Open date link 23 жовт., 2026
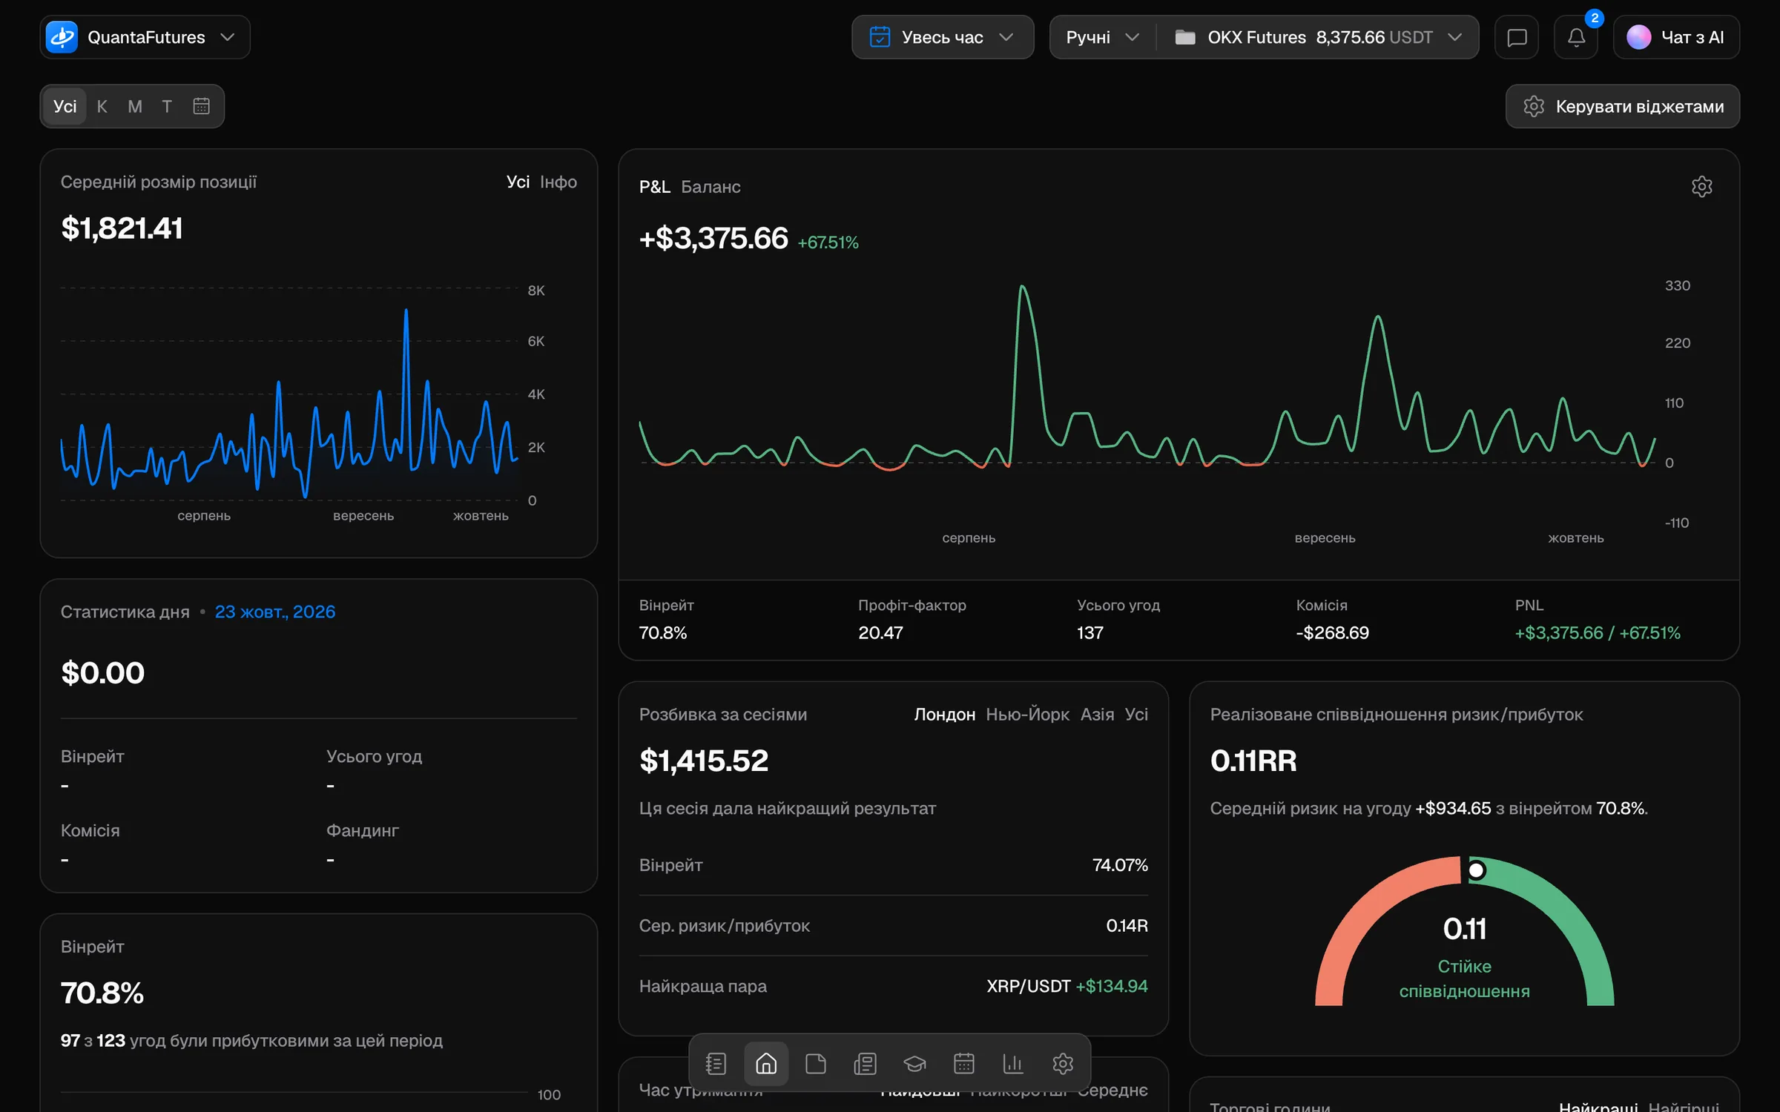1780x1112 pixels. pos(275,612)
